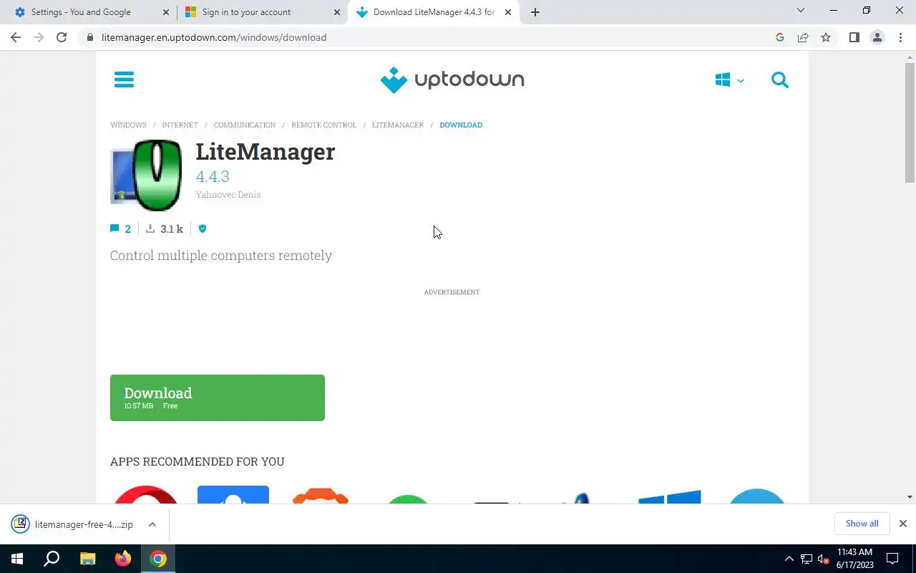This screenshot has width=916, height=573.
Task: Open the Windows Start menu
Action: [17, 559]
